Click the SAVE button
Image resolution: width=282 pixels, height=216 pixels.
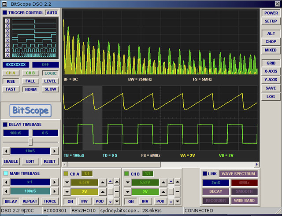pyautogui.click(x=271, y=88)
